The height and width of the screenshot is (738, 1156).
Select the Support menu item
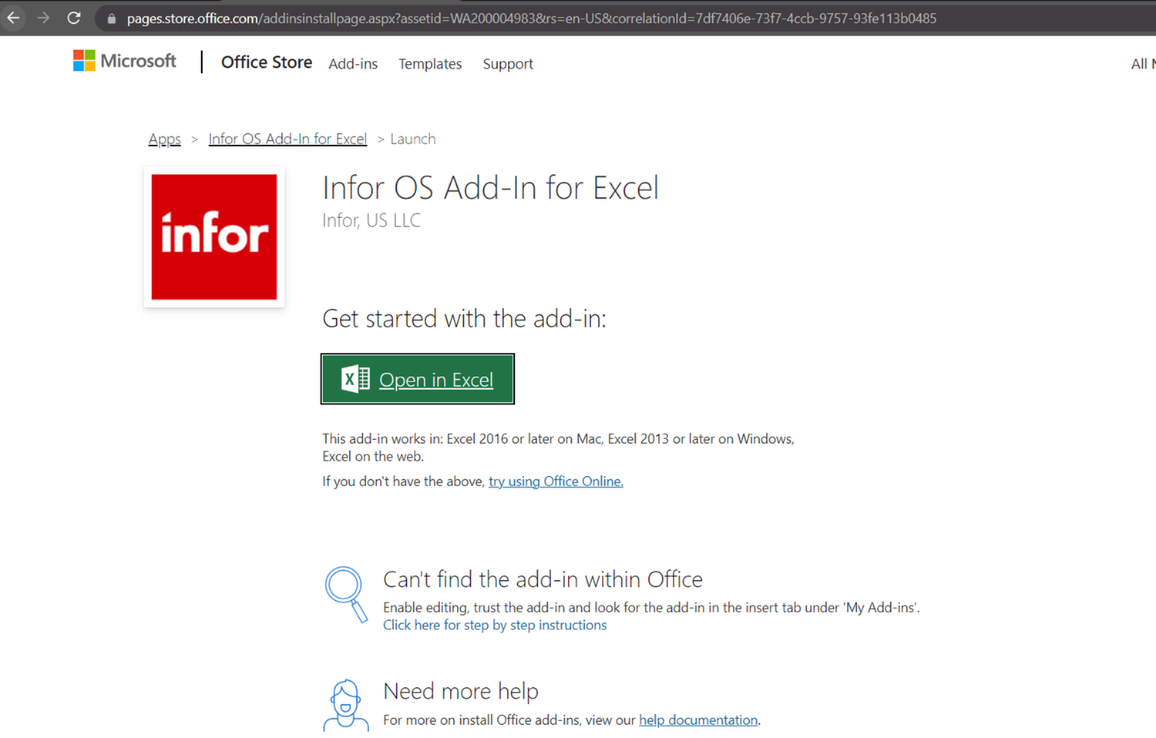click(508, 64)
